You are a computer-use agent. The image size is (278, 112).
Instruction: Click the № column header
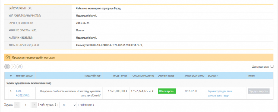(x=11, y=75)
